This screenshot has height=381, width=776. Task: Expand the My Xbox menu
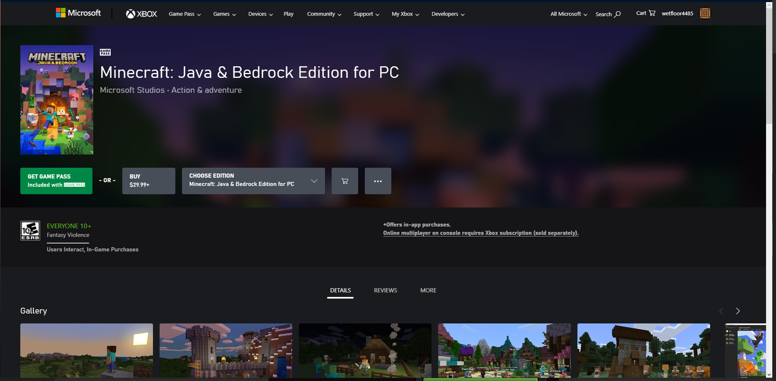pos(405,14)
